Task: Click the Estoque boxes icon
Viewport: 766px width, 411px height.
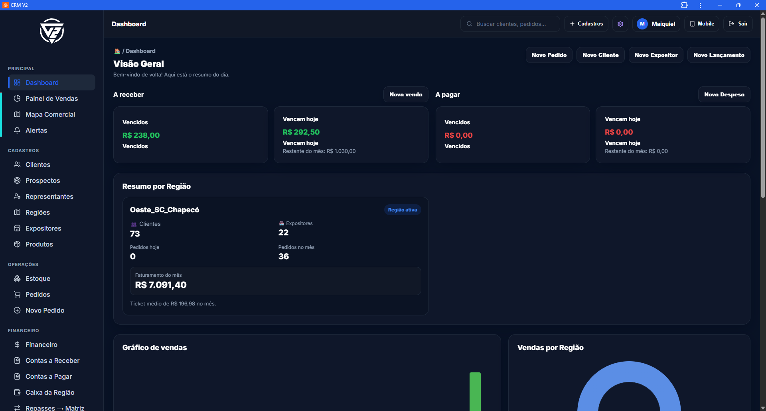Action: coord(17,278)
